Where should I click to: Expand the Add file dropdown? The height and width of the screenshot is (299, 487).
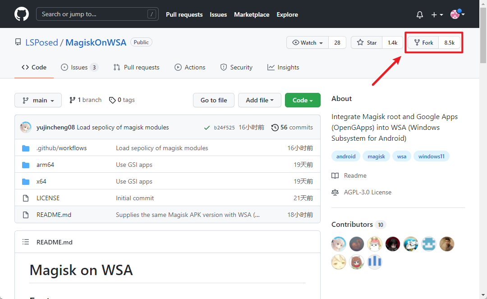coord(259,100)
